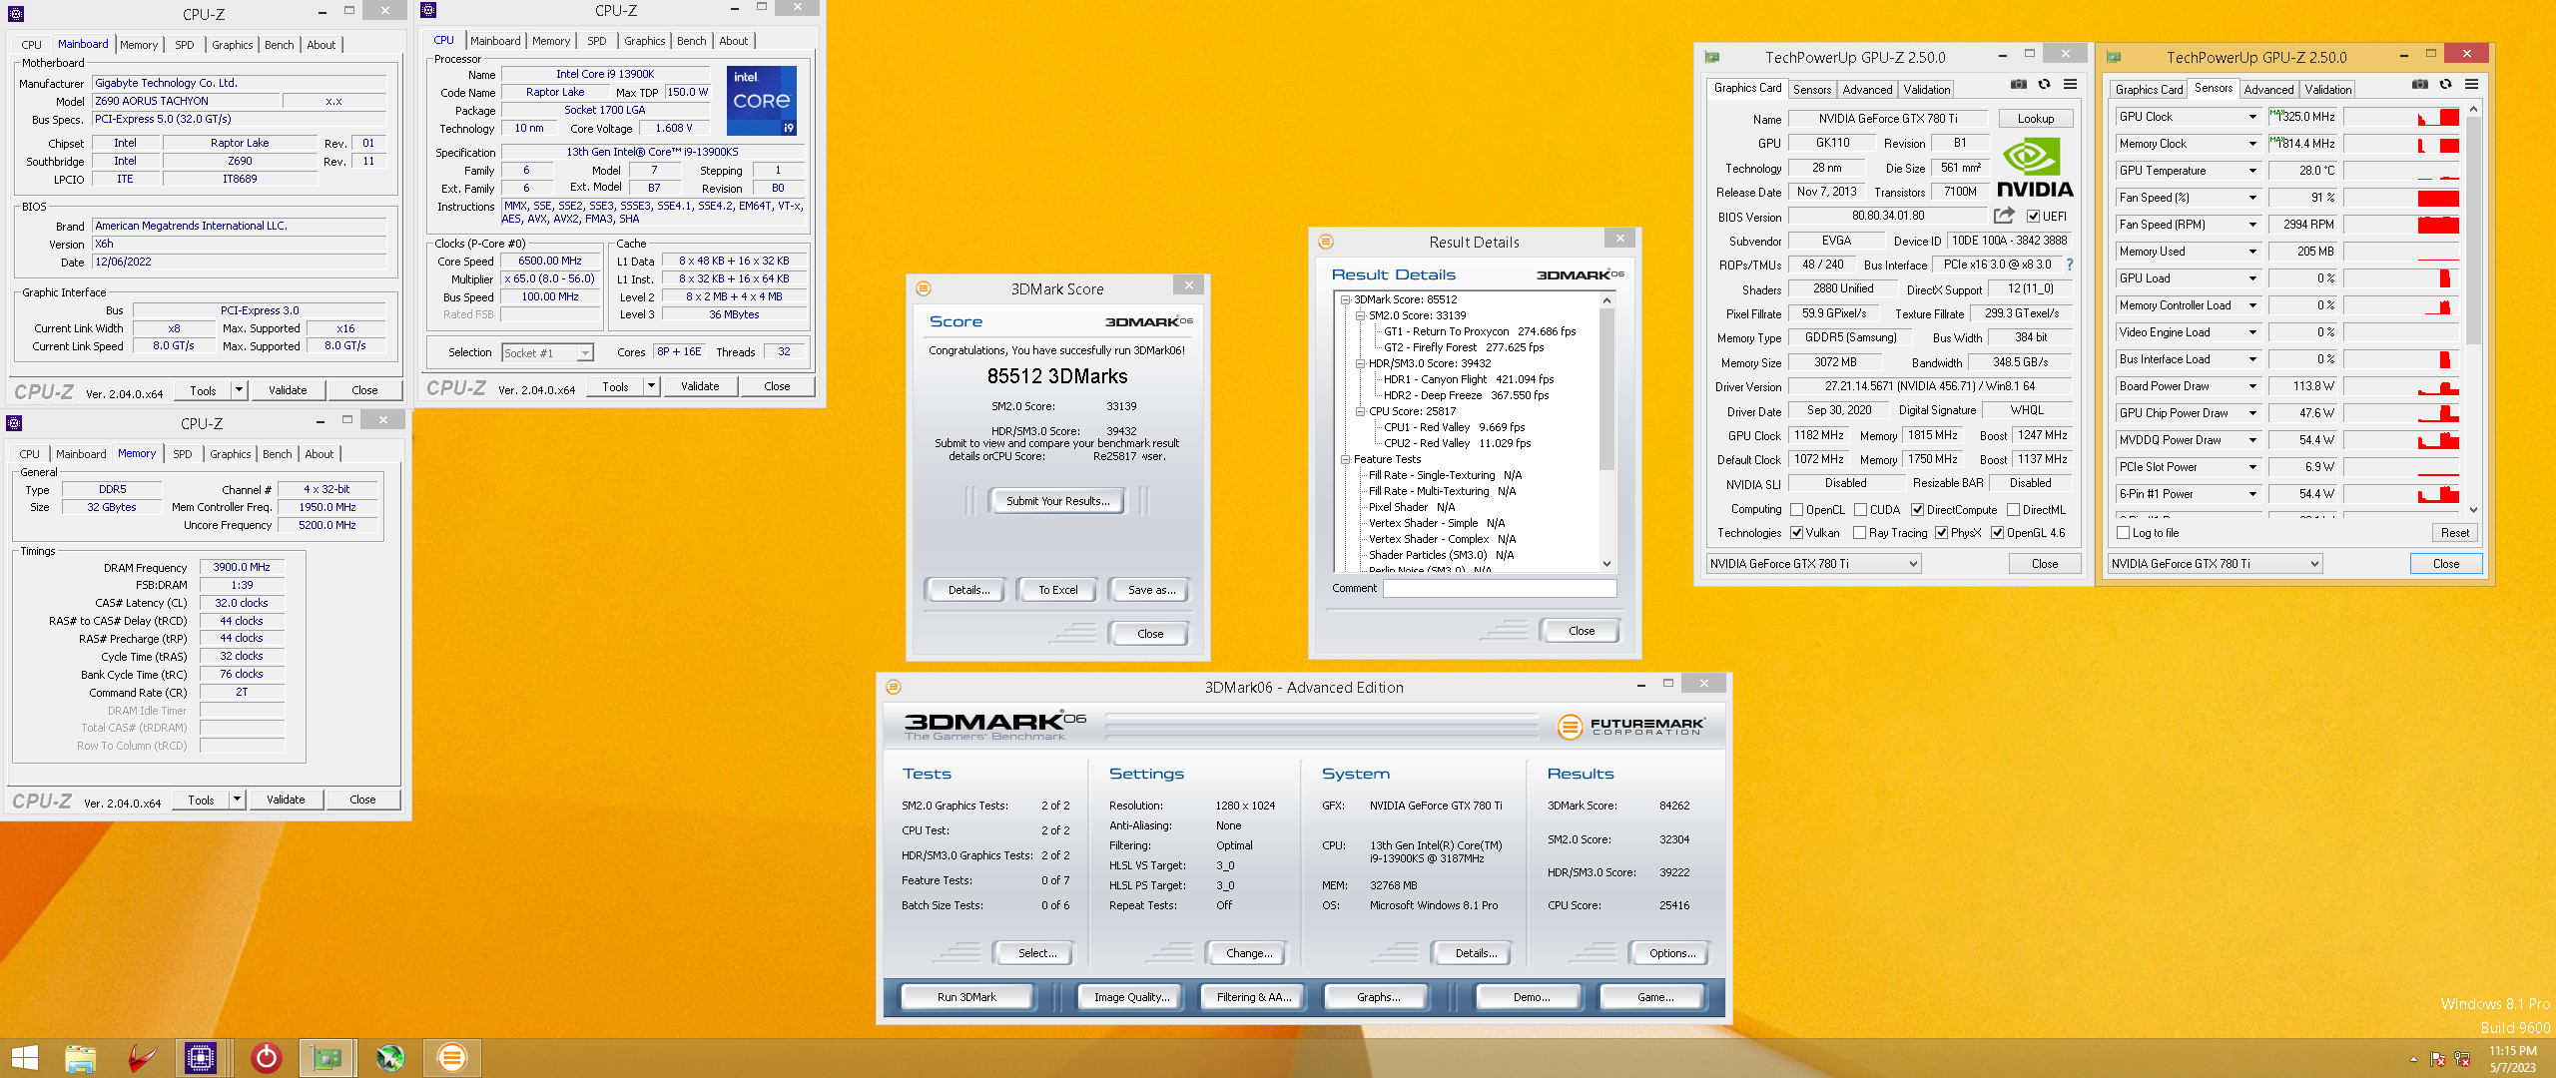The image size is (2556, 1078).
Task: Open Bench tab in CPU CPU-Z window
Action: [691, 41]
